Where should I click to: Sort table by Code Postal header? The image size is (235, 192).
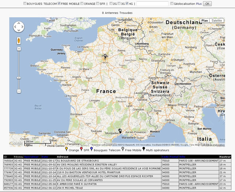(169, 157)
